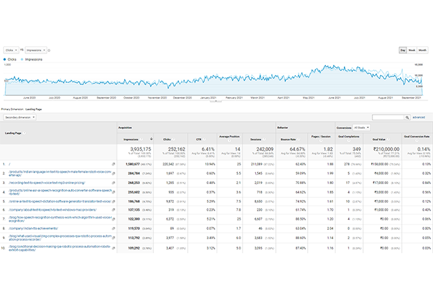Switch chart granularity to Month

point(422,50)
